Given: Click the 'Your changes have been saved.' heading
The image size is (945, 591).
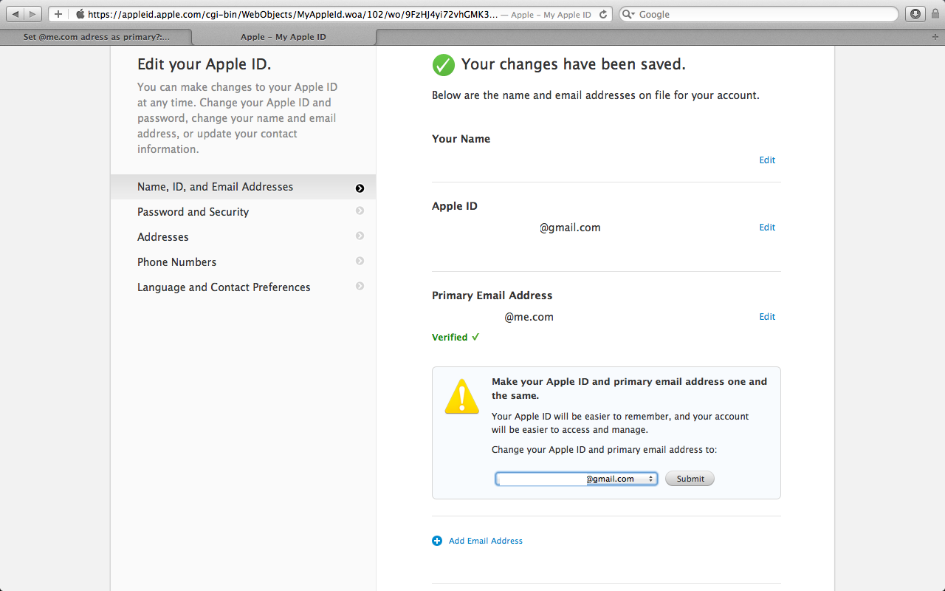Looking at the screenshot, I should tap(574, 64).
